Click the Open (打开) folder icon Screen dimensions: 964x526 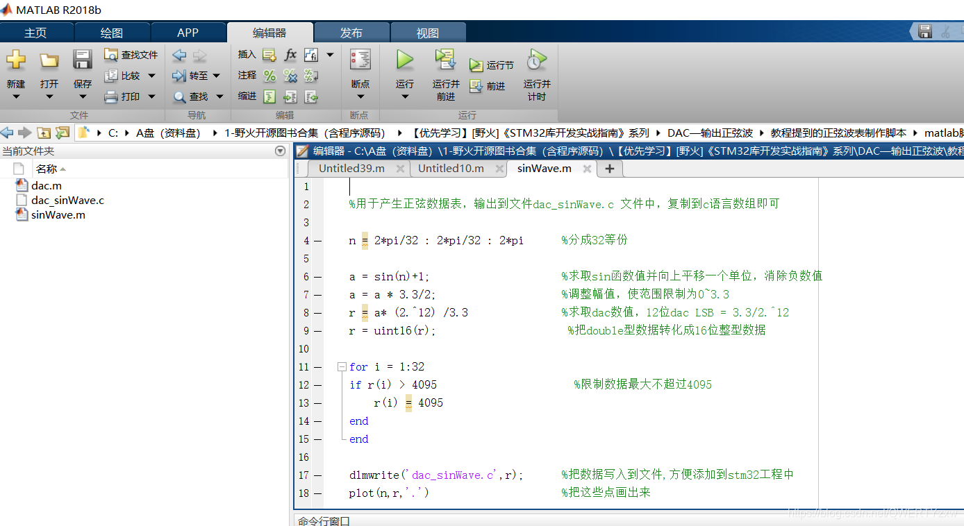(x=49, y=60)
